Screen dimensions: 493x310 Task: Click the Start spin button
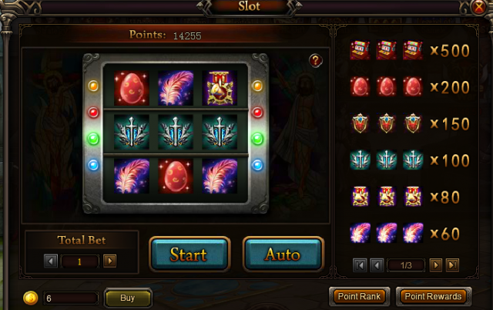(189, 254)
